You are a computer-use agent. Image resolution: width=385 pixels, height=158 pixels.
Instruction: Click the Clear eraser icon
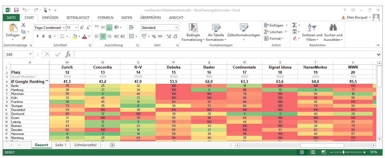(295, 38)
